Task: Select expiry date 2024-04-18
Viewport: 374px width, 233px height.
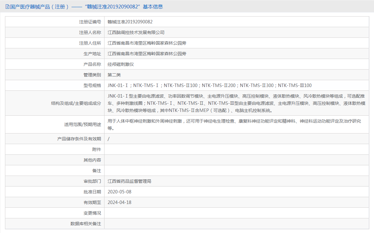Action: coord(119,202)
